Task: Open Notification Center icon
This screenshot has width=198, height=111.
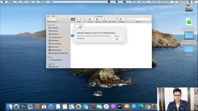Action: (193, 2)
